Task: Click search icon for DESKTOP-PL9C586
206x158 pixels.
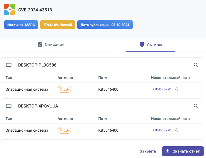Action: tap(196, 65)
